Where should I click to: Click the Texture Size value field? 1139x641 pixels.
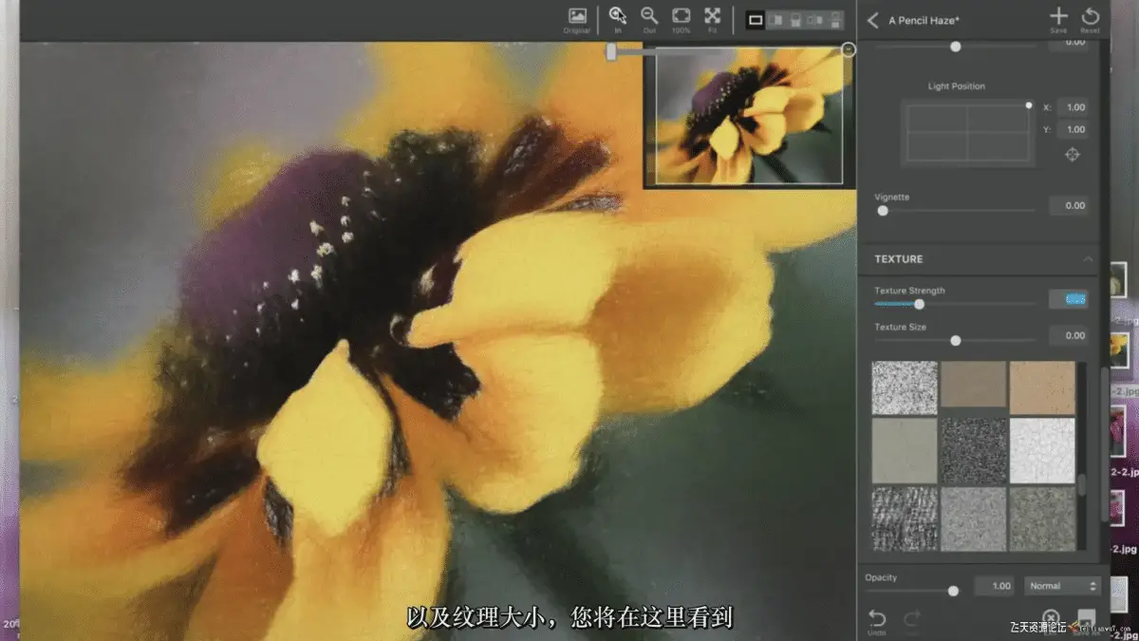coord(1068,335)
